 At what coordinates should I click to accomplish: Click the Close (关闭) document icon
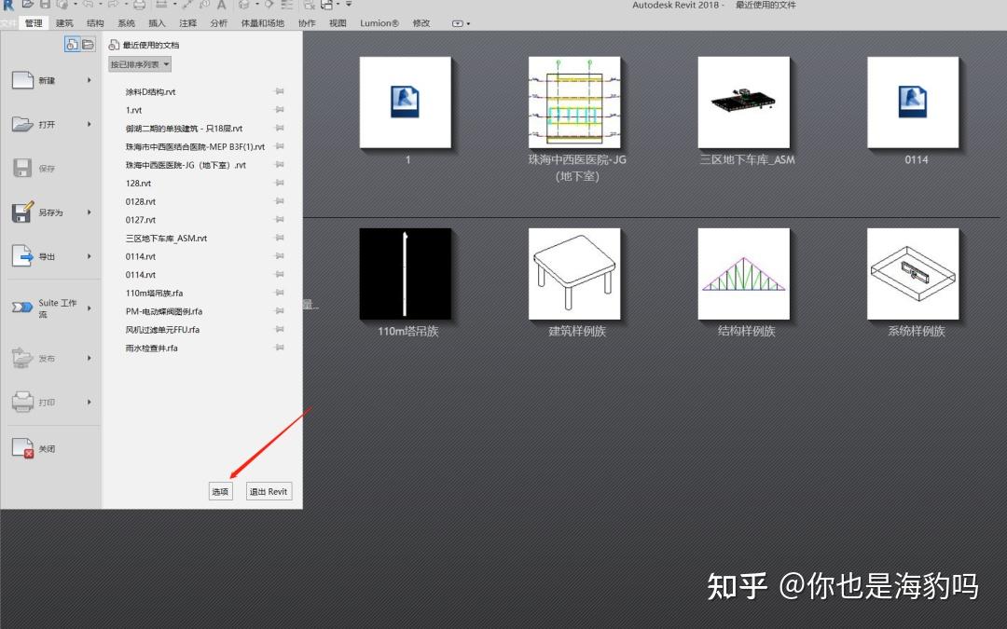(22, 448)
